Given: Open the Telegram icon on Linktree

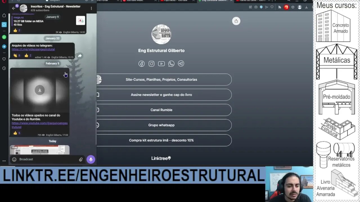Looking at the screenshot, I should 181,64.
